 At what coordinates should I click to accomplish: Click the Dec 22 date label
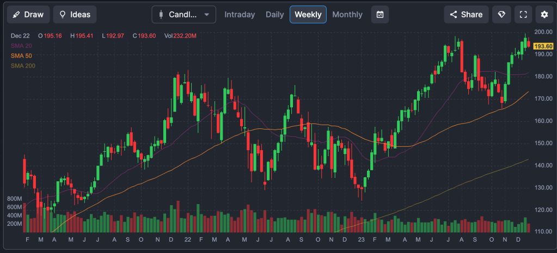coord(20,36)
